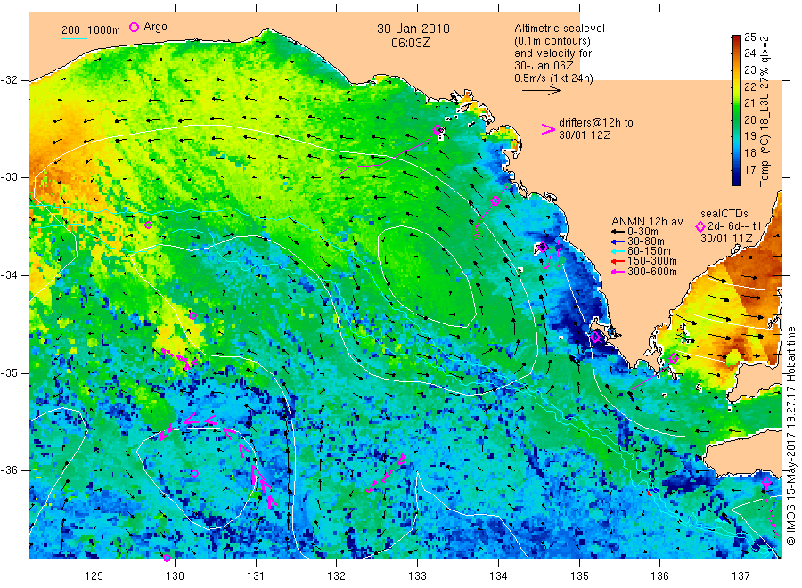Click the longitude axis label 137
802x588 pixels.
741,576
